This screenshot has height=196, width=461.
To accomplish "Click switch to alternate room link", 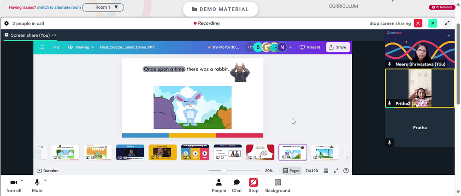I will [x=59, y=7].
